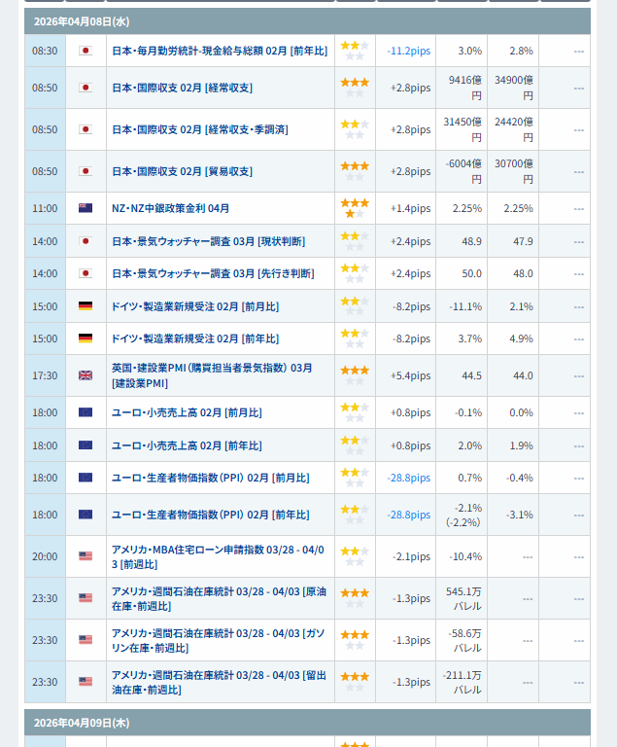Open ドイツ・製造業新規受注 02月 [前年比] link
Image resolution: width=617 pixels, height=747 pixels.
point(194,338)
